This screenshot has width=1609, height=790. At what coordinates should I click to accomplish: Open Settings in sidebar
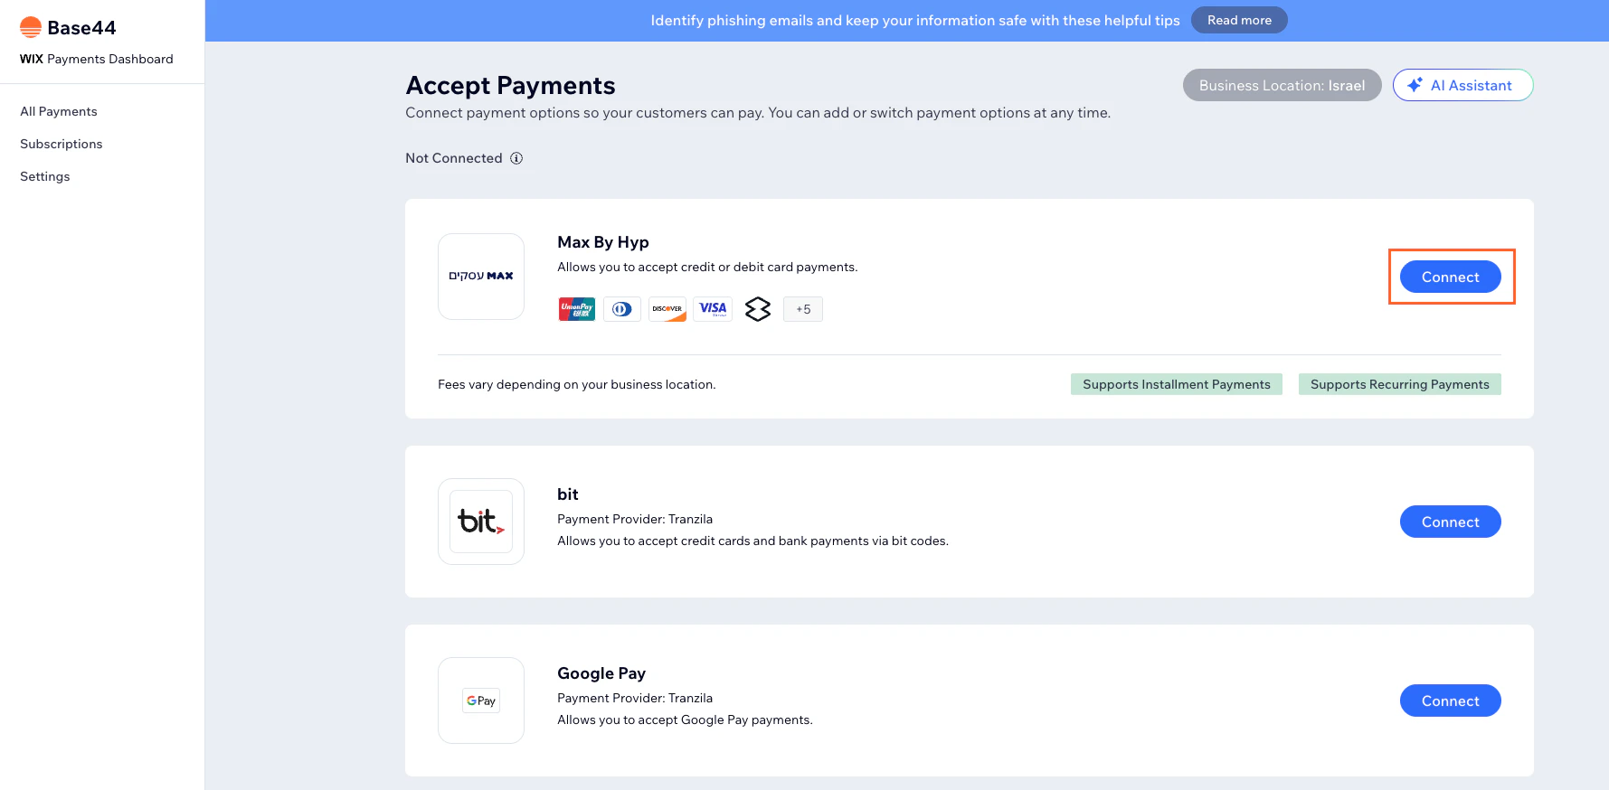click(45, 176)
